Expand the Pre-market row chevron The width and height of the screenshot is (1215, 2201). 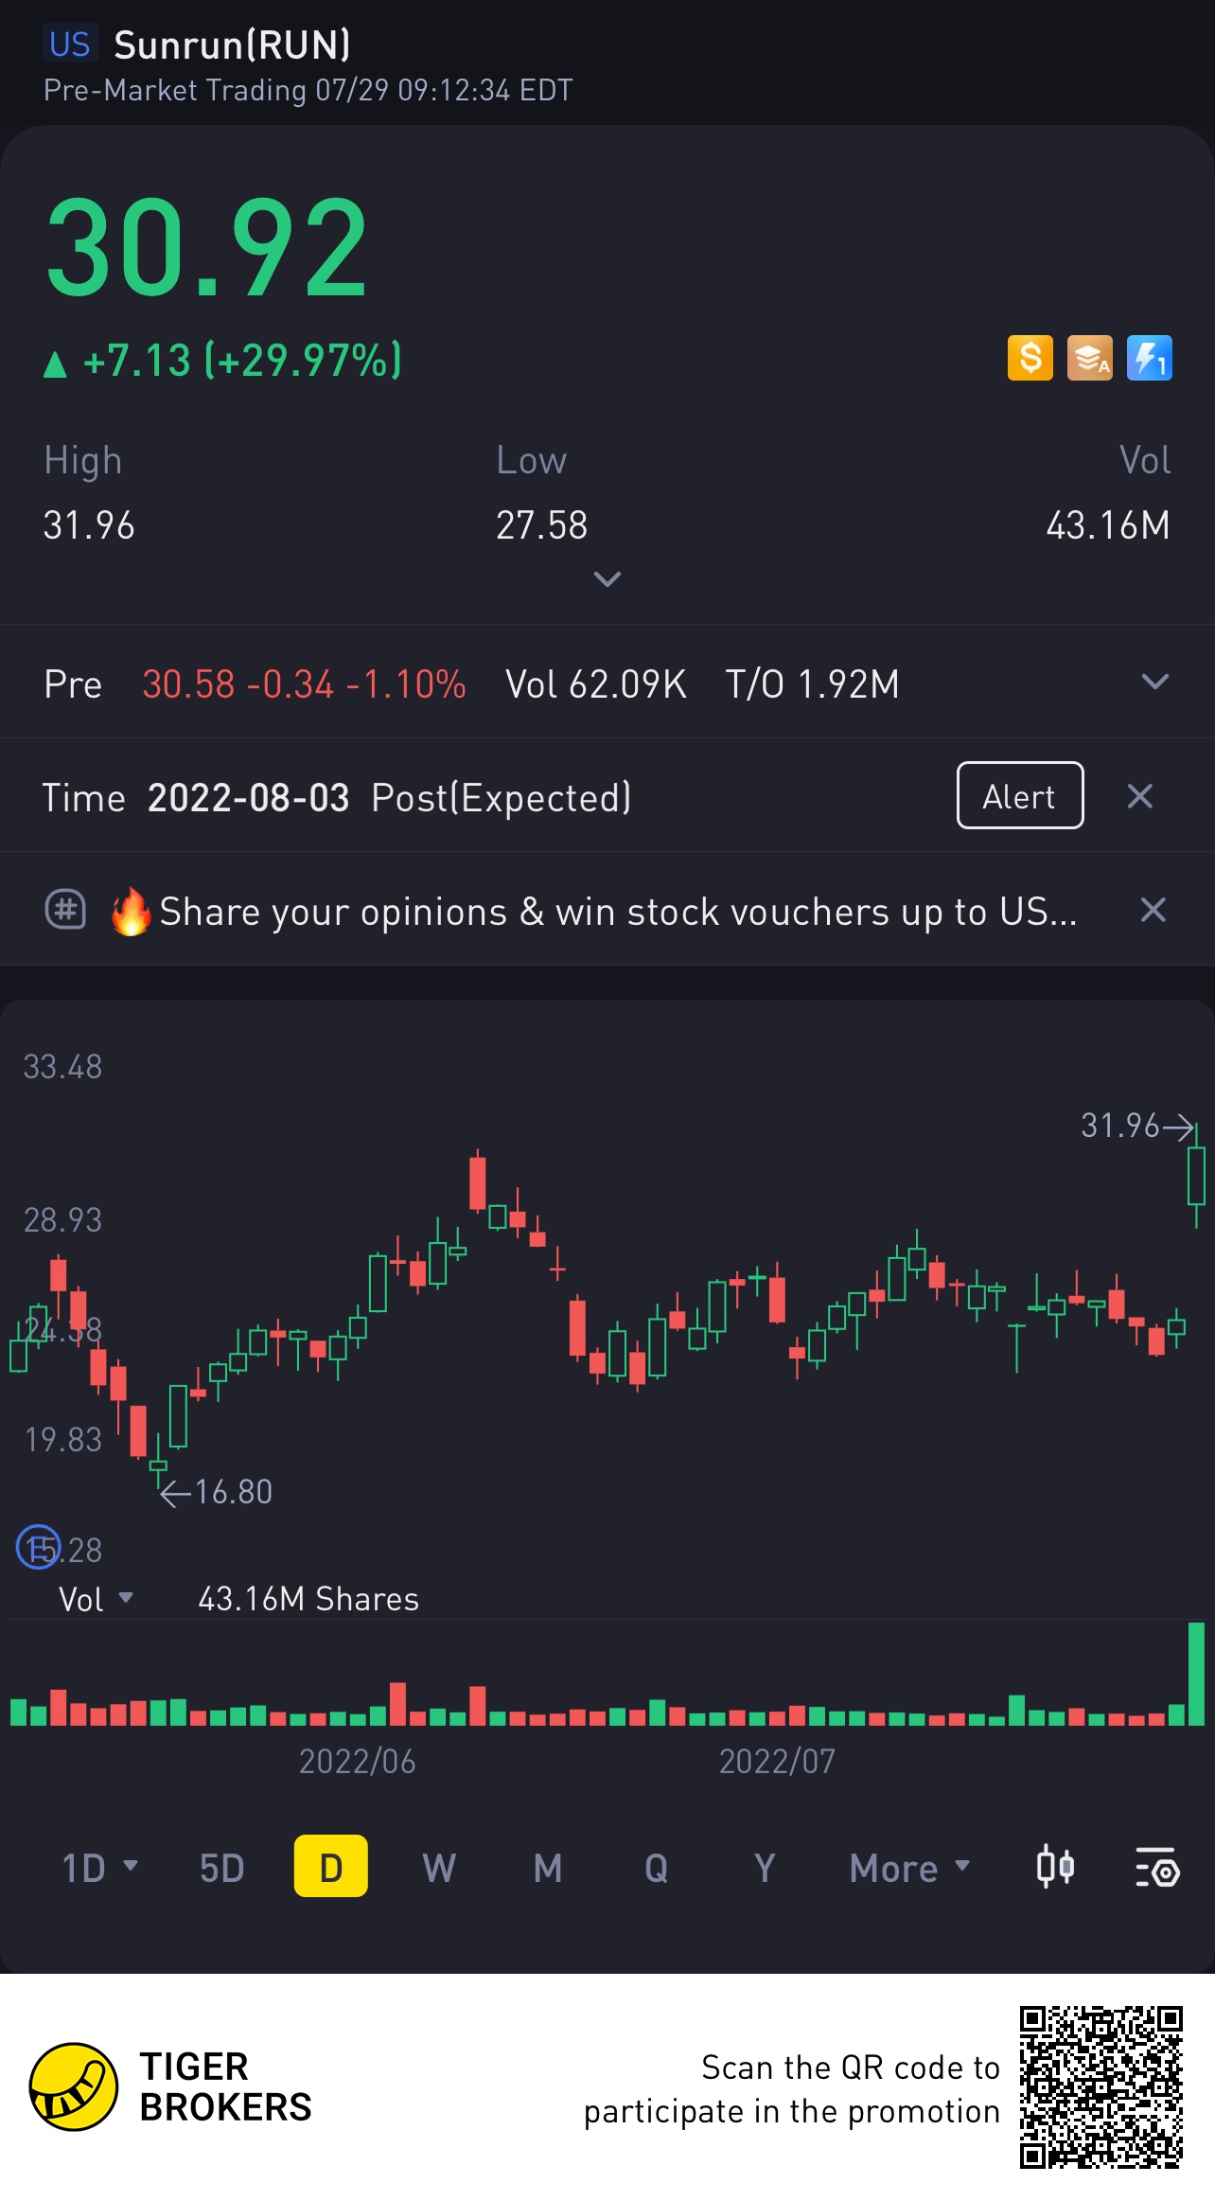[x=1154, y=682]
